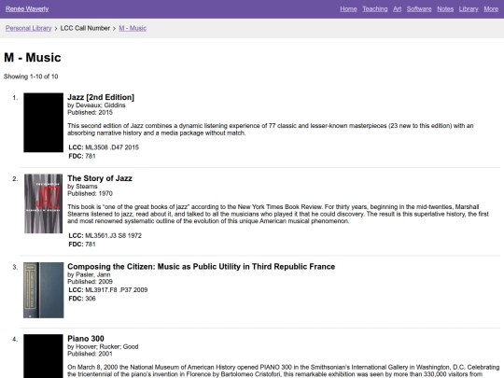Click the author line by Deveaux; Giddins
The width and height of the screenshot is (504, 378).
click(x=96, y=105)
